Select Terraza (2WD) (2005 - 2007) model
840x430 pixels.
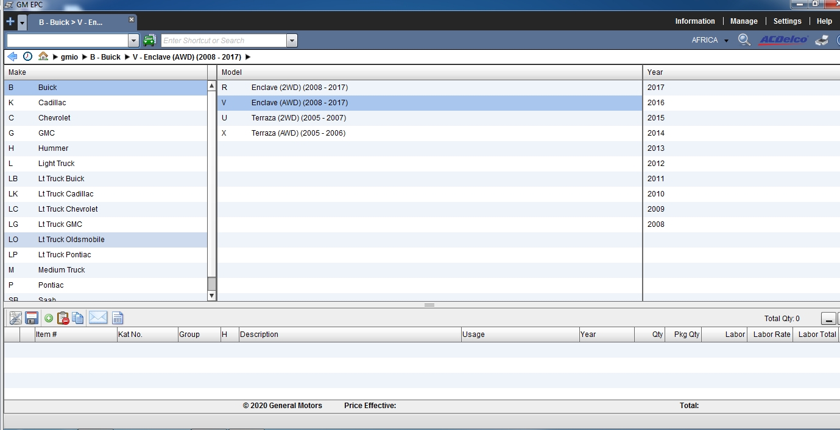429,118
